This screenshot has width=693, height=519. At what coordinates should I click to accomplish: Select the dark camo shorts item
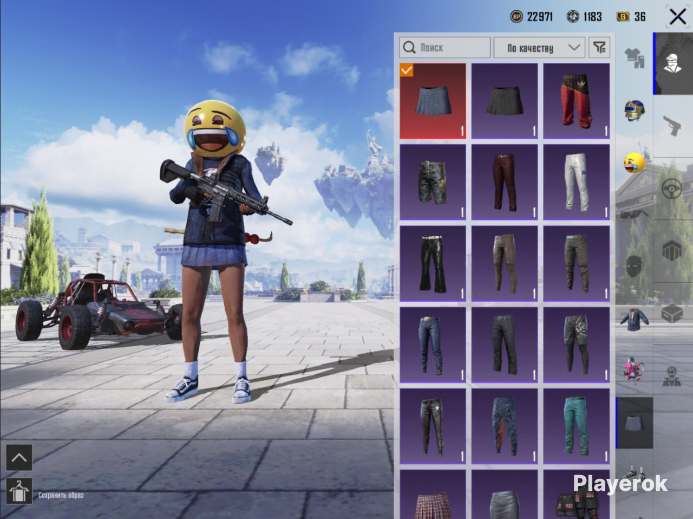pos(433,182)
